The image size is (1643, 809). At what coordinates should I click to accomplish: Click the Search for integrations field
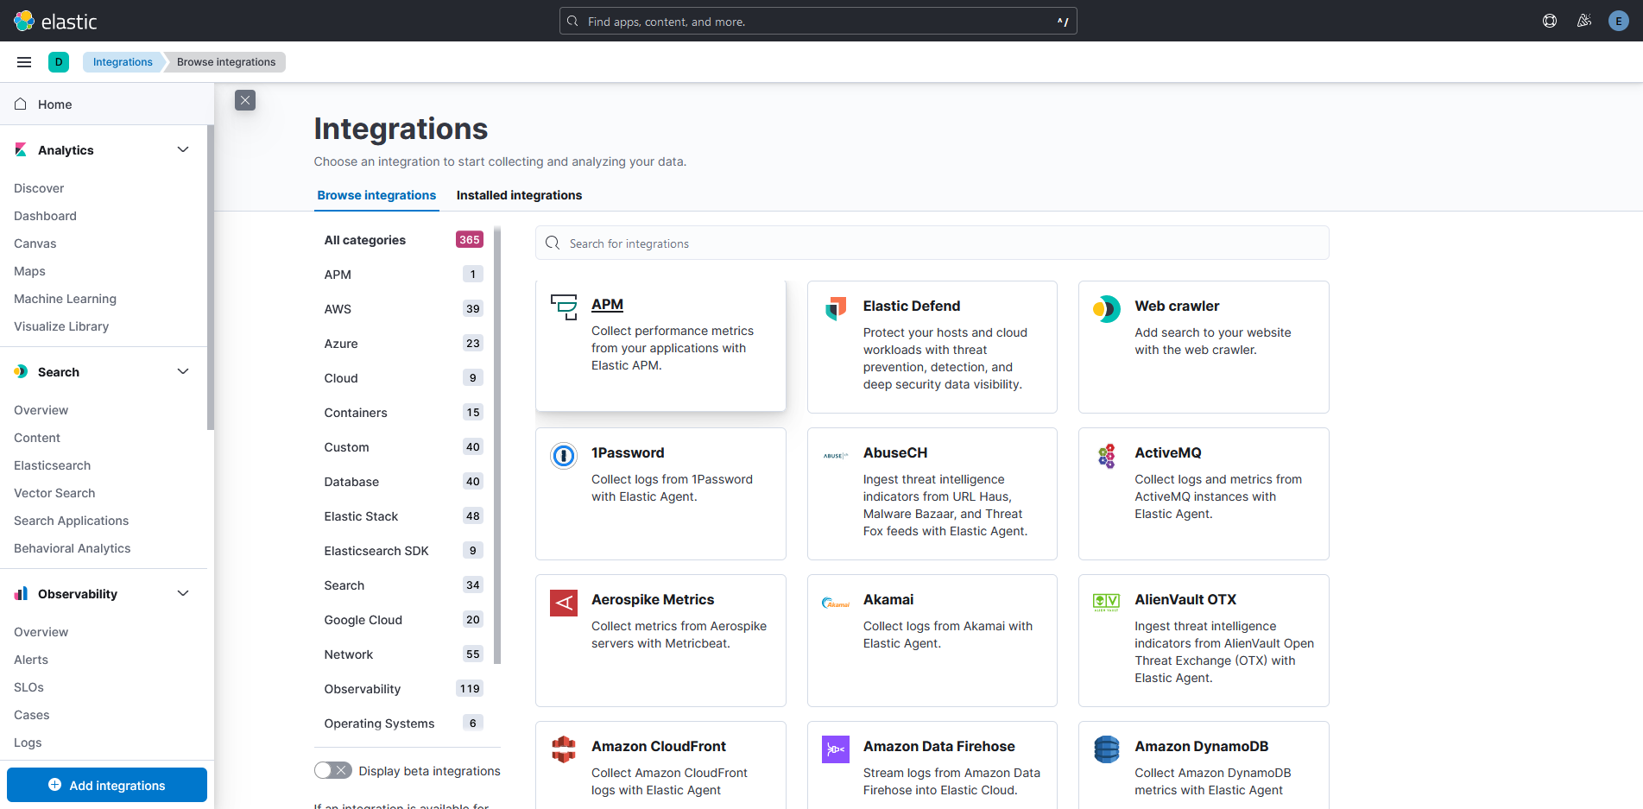pyautogui.click(x=932, y=243)
